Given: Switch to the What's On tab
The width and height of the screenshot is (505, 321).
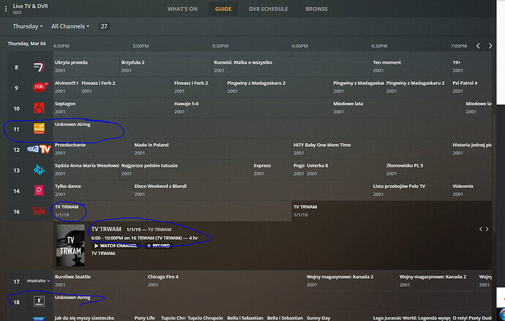Looking at the screenshot, I should 182,9.
